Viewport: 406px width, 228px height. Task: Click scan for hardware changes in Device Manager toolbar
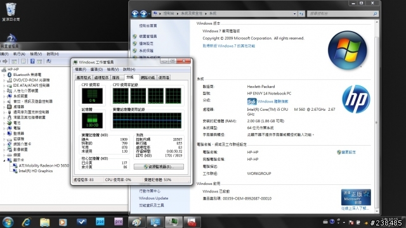pyautogui.click(x=49, y=61)
